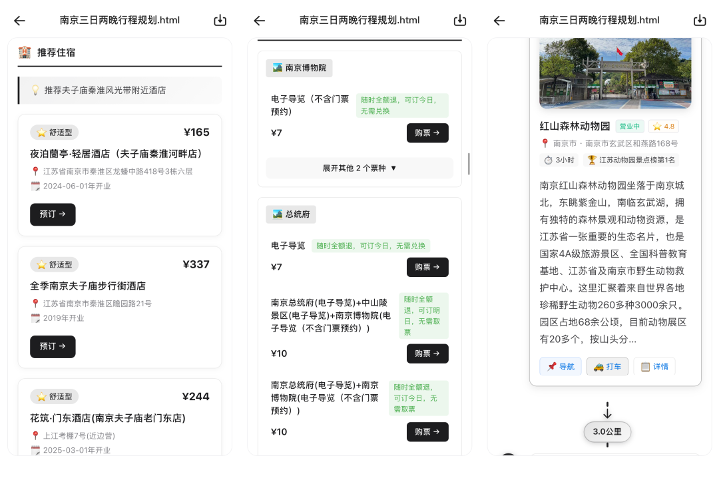The image size is (719, 484).
Task: Book 全季南京夫子庙步行街酒店 with 预订 button
Action: click(x=53, y=346)
